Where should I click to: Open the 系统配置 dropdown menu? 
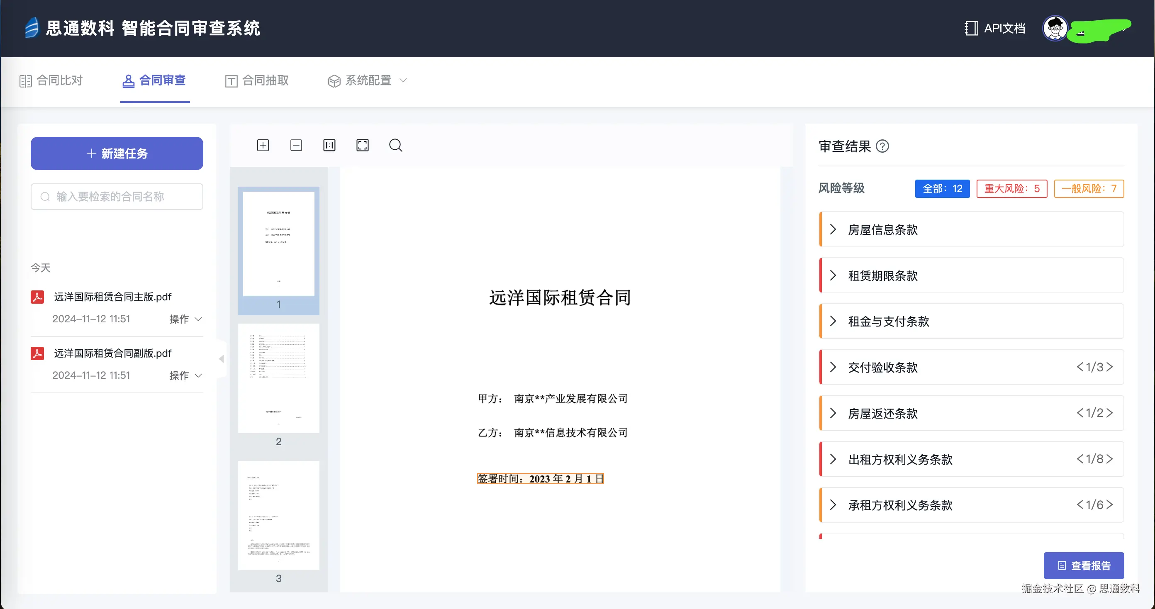click(x=368, y=81)
